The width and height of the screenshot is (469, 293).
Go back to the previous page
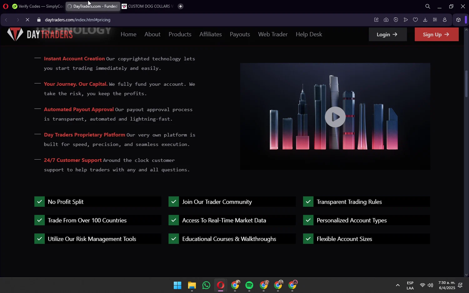6,20
